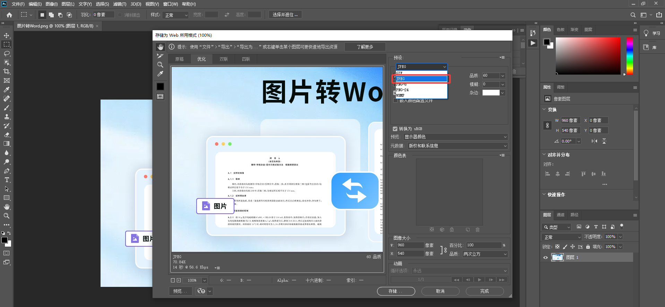
Task: Toggle lock transparent pixels in Layers panel
Action: click(x=557, y=247)
